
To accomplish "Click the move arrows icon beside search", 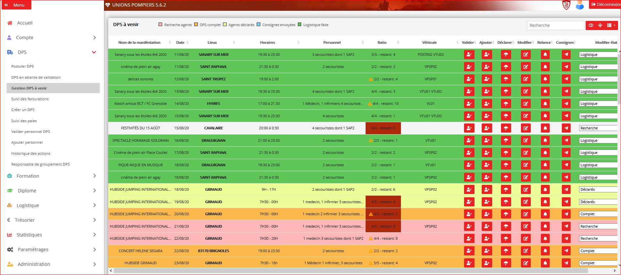I will (x=600, y=25).
